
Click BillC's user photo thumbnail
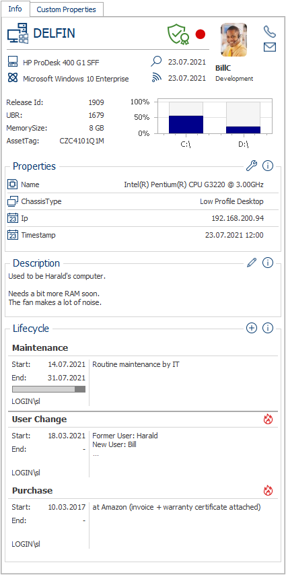click(234, 40)
